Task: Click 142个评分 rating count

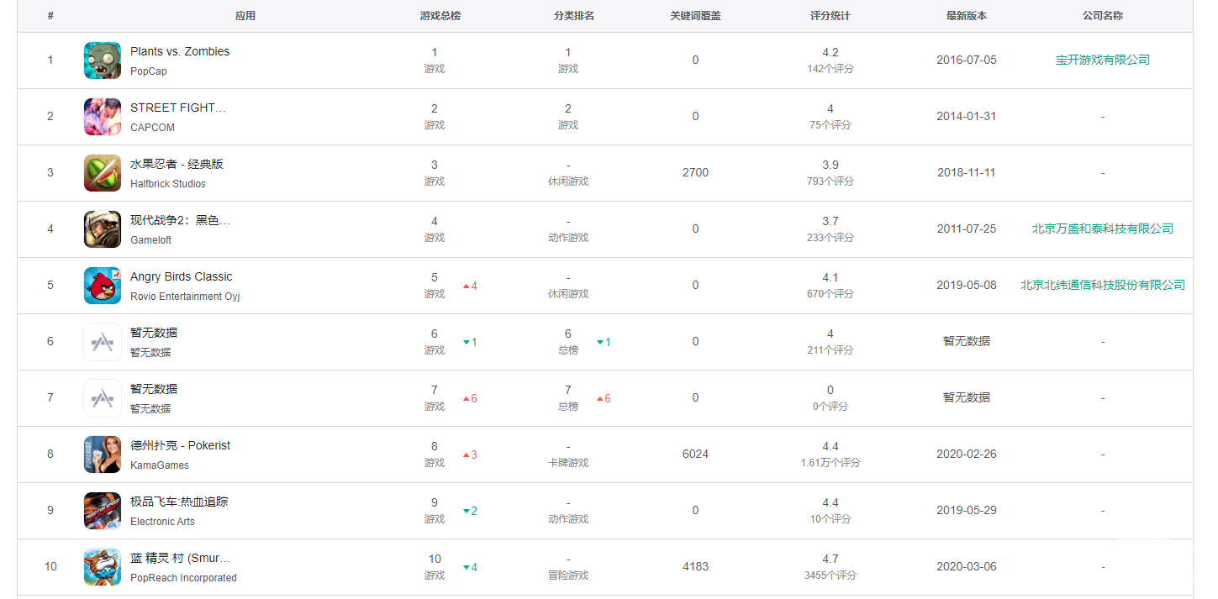Action: [830, 69]
